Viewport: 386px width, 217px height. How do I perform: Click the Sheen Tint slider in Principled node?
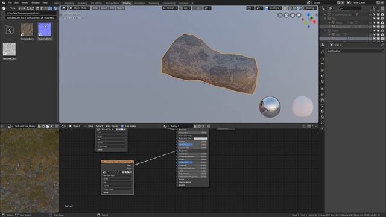tap(193, 162)
